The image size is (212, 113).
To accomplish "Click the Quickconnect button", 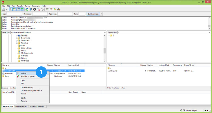I will (93, 14).
